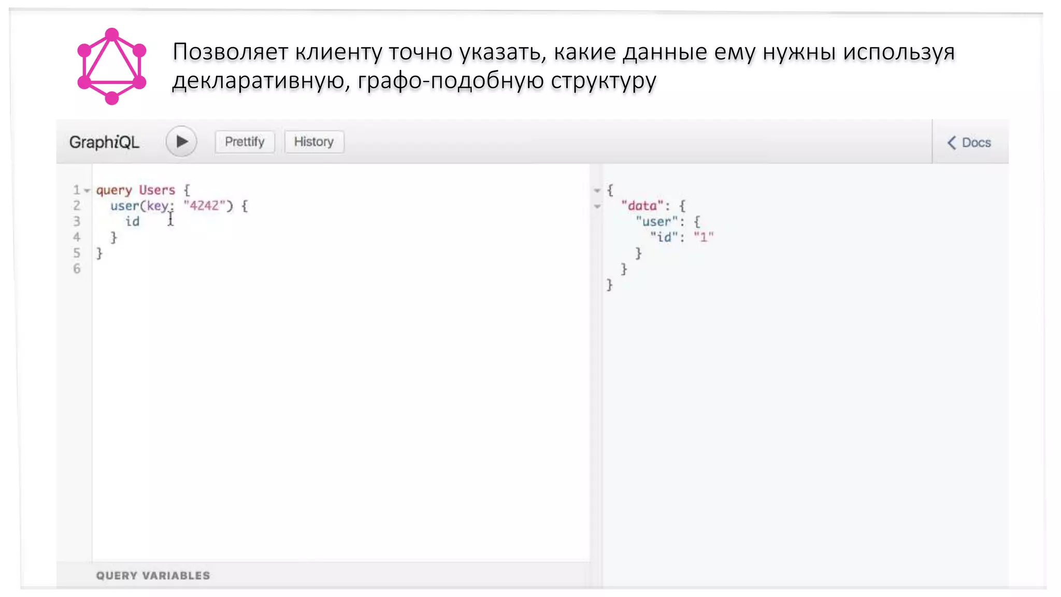The image size is (1061, 597).
Task: Click the "id" key in the response
Action: click(x=664, y=237)
